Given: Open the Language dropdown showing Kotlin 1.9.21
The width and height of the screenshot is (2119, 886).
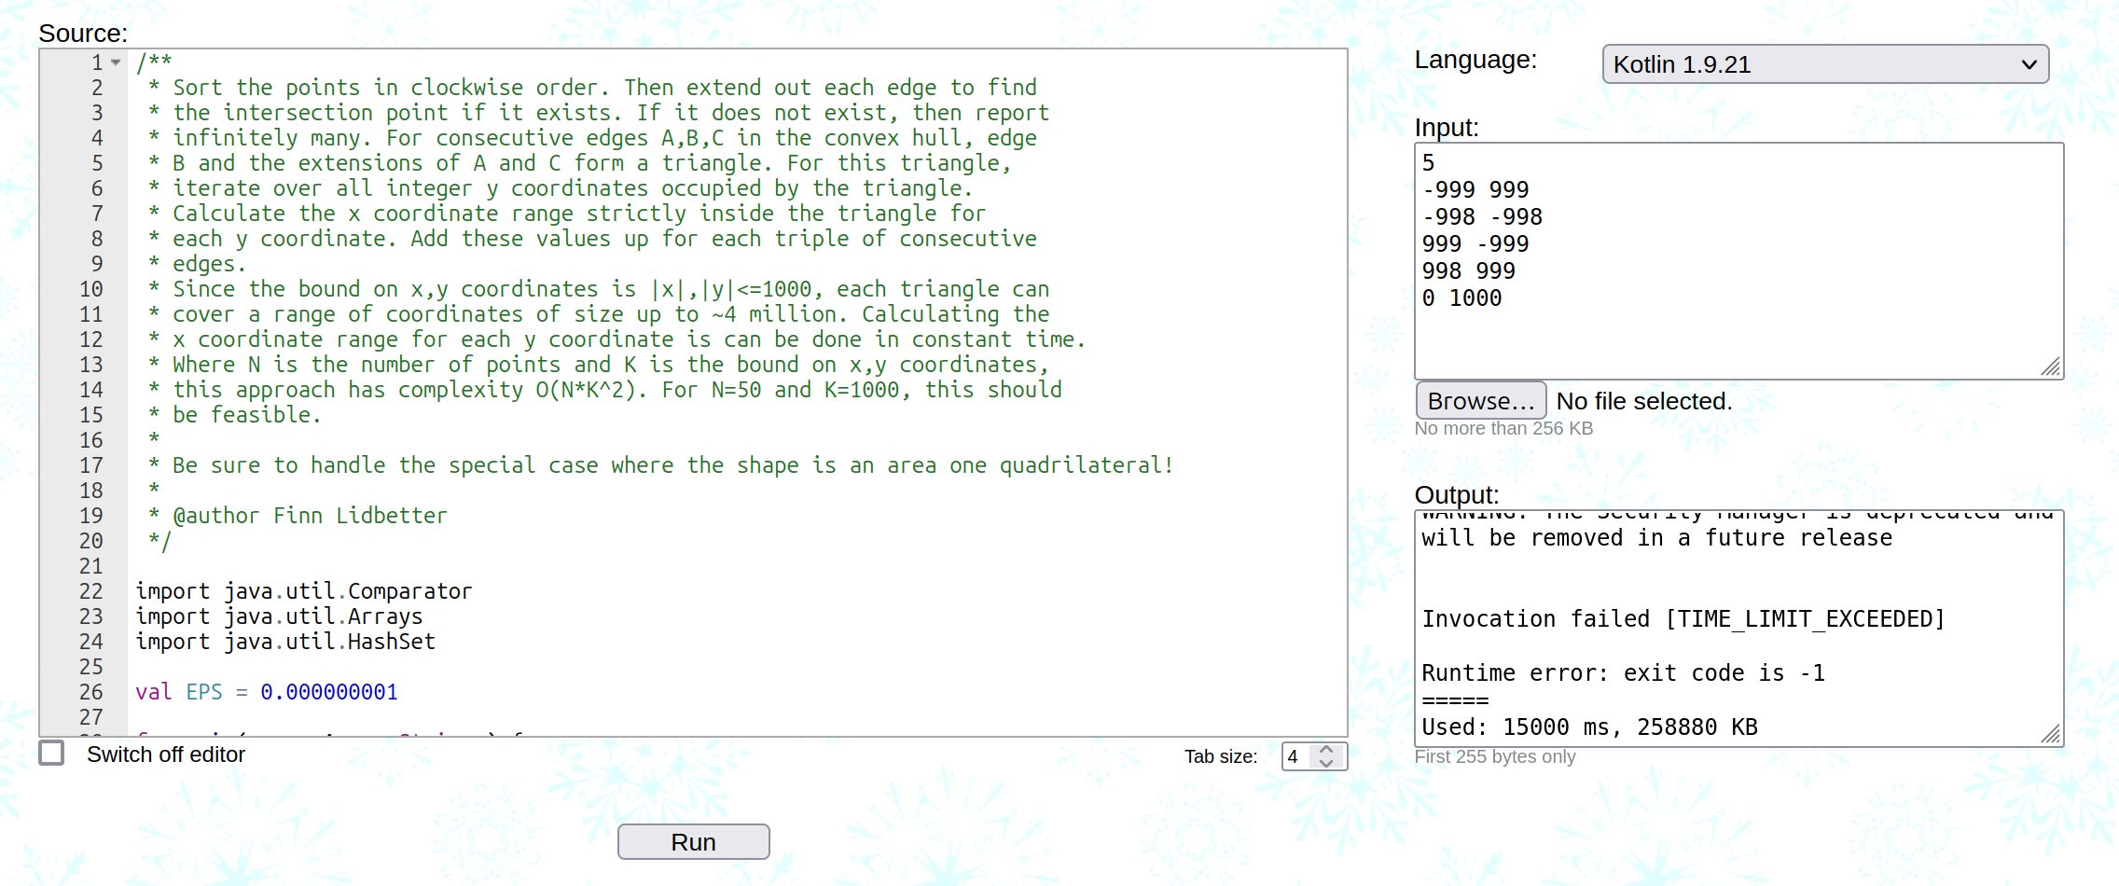Looking at the screenshot, I should click(1824, 64).
